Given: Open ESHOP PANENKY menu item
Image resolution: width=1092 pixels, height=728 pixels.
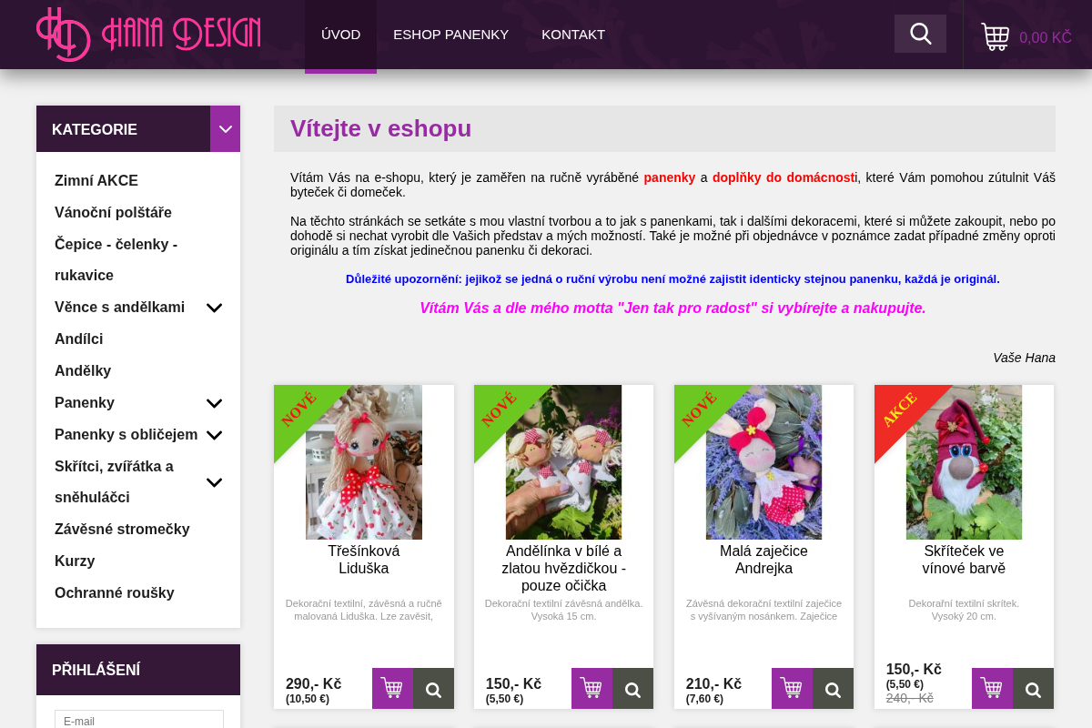Looking at the screenshot, I should coord(450,35).
